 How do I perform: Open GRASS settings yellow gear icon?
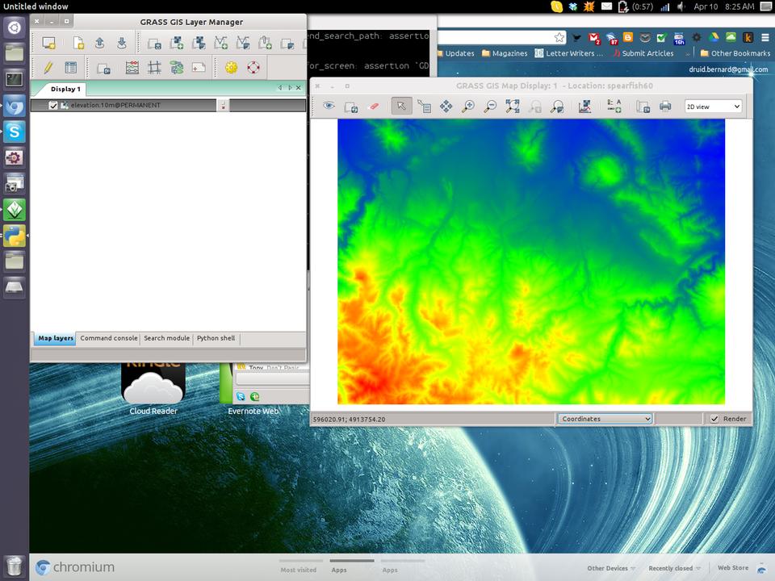pos(232,68)
